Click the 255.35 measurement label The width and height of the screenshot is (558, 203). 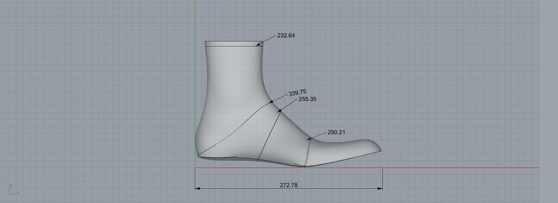click(x=307, y=99)
